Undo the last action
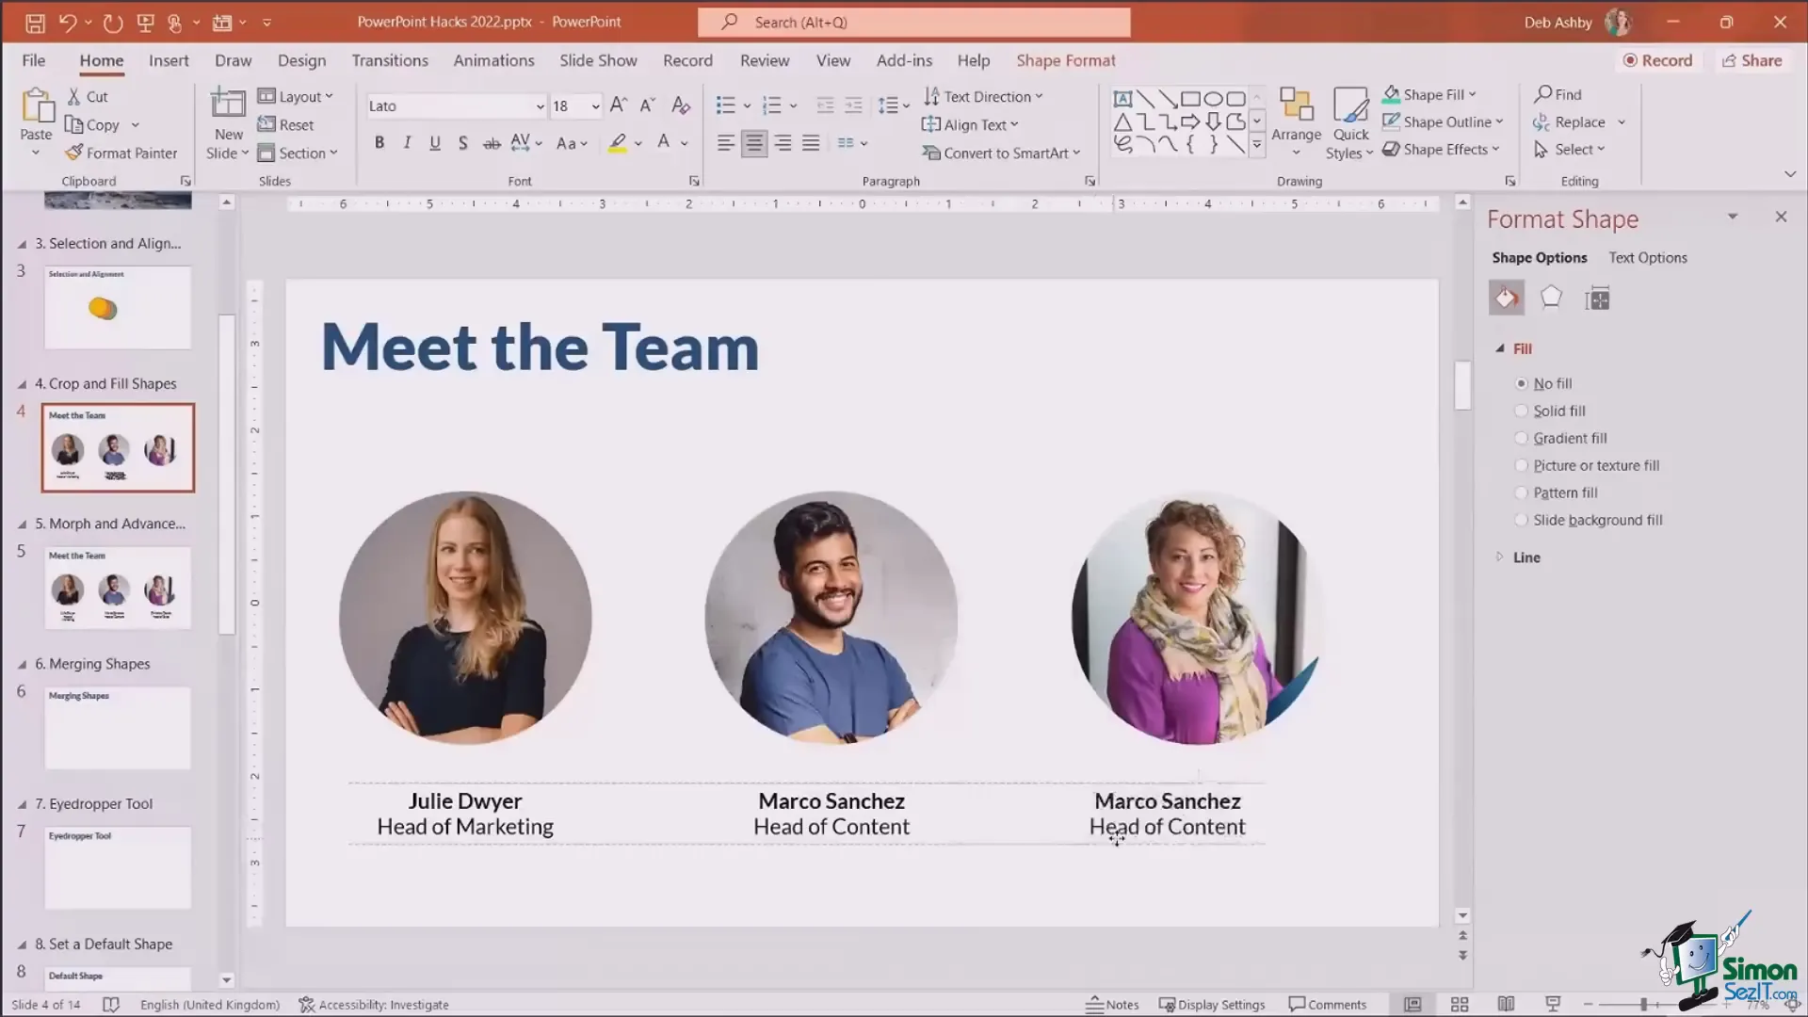The width and height of the screenshot is (1808, 1017). click(68, 23)
